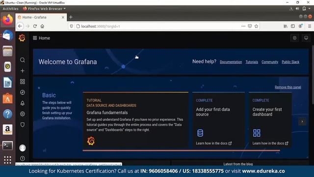314x177 pixels.
Task: Click the data source database icon
Action: click(x=200, y=133)
